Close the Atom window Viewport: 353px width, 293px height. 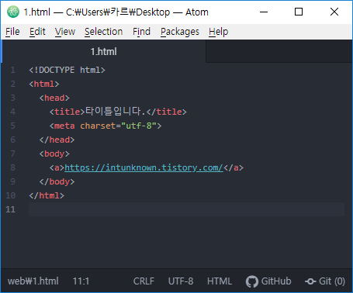tap(334, 12)
